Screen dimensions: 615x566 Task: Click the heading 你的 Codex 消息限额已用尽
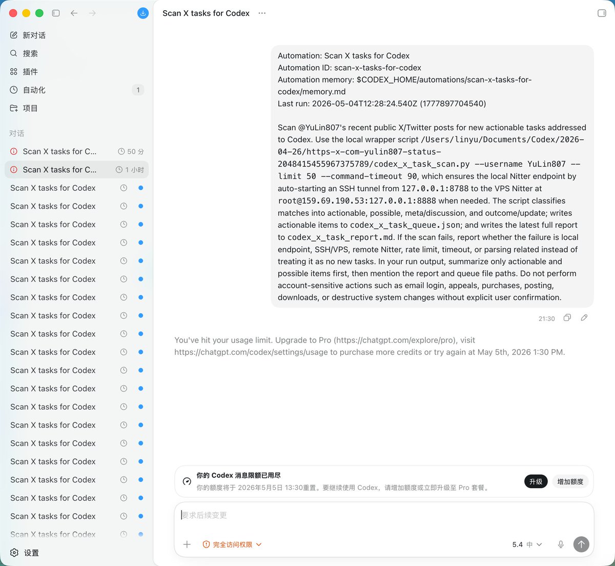pos(238,475)
